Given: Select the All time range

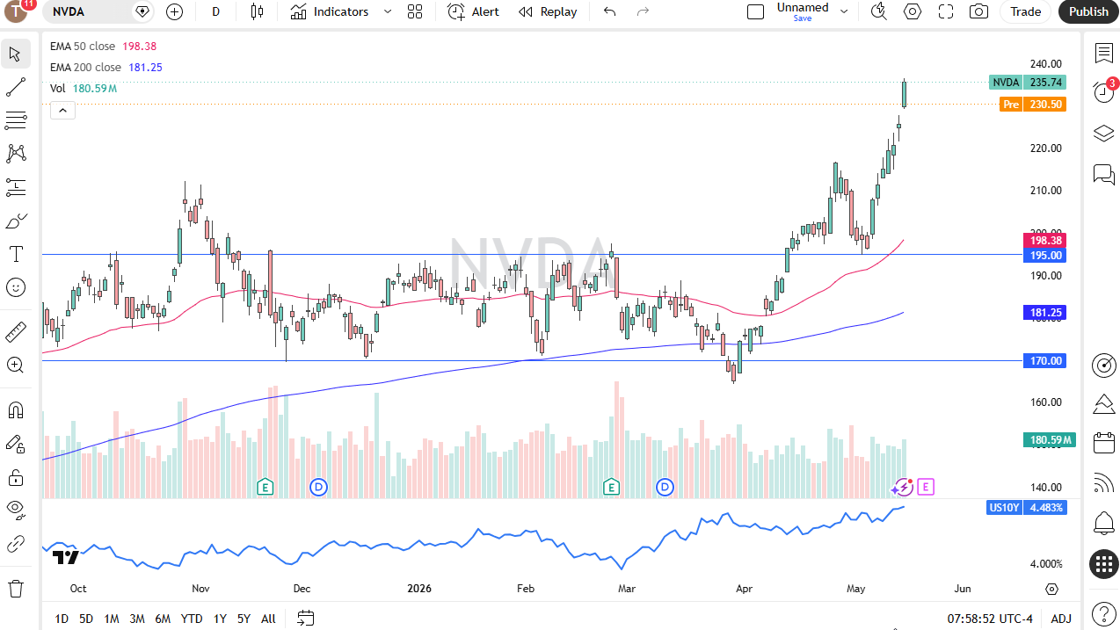Looking at the screenshot, I should [268, 619].
